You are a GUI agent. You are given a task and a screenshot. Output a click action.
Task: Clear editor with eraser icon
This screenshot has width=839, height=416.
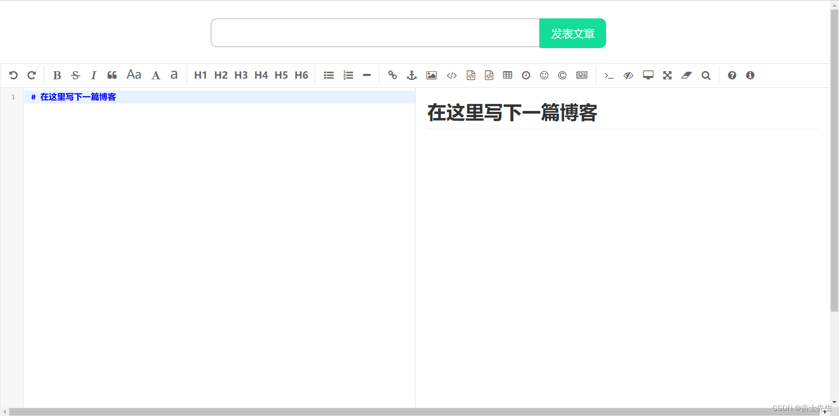[686, 75]
